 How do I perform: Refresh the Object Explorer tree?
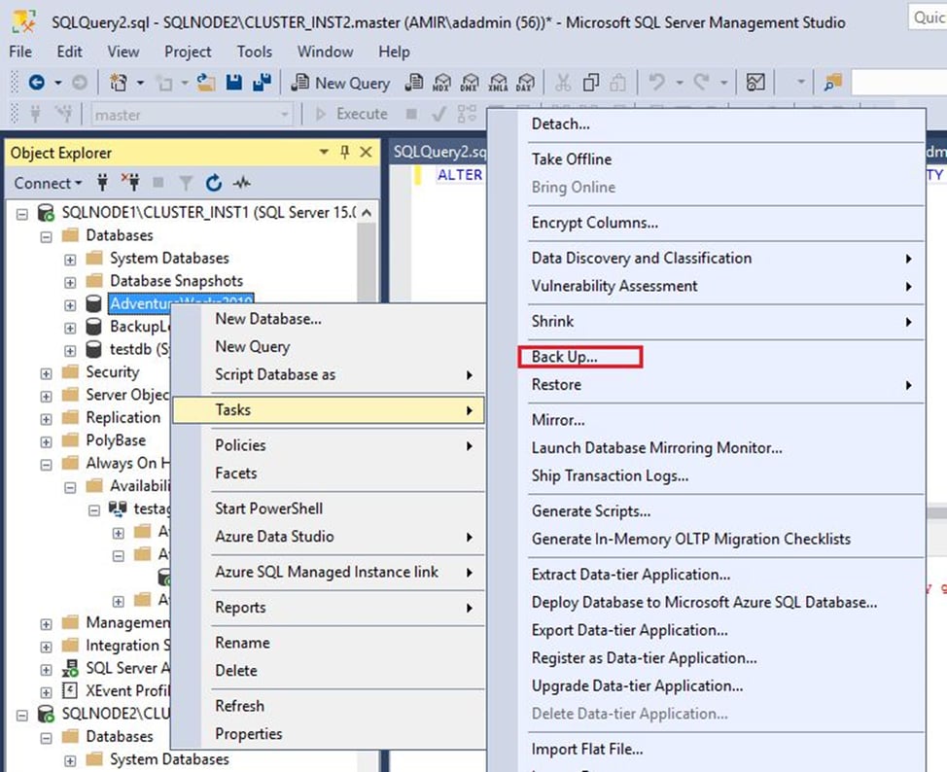point(212,183)
